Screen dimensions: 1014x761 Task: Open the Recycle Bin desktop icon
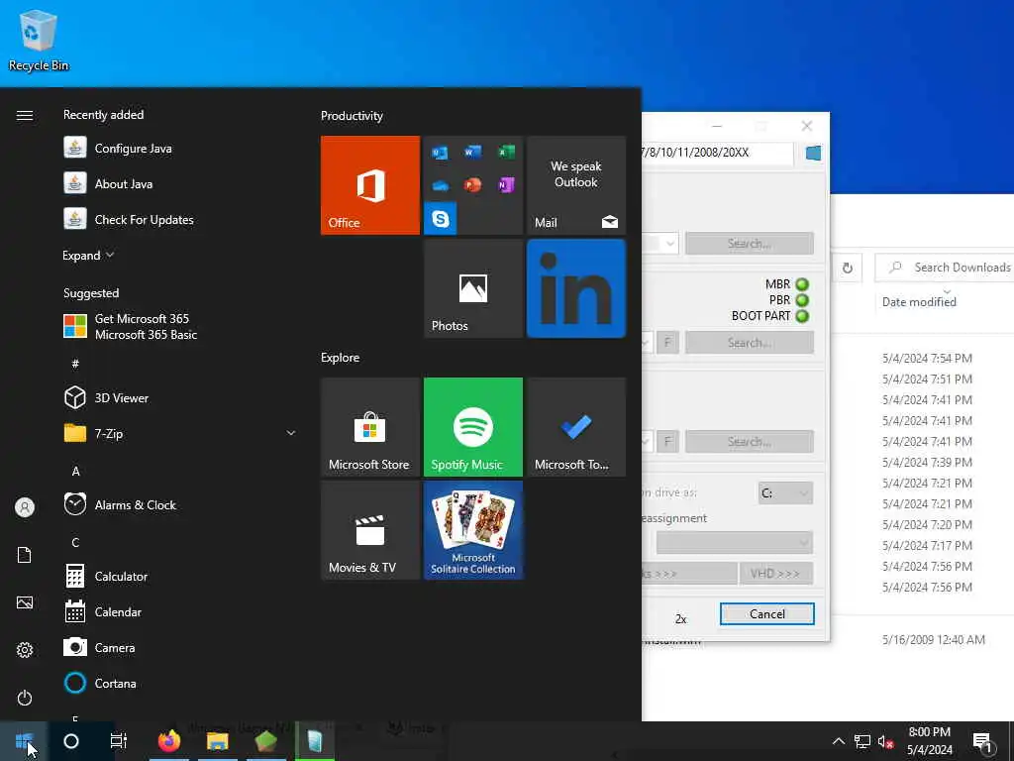pos(39,39)
